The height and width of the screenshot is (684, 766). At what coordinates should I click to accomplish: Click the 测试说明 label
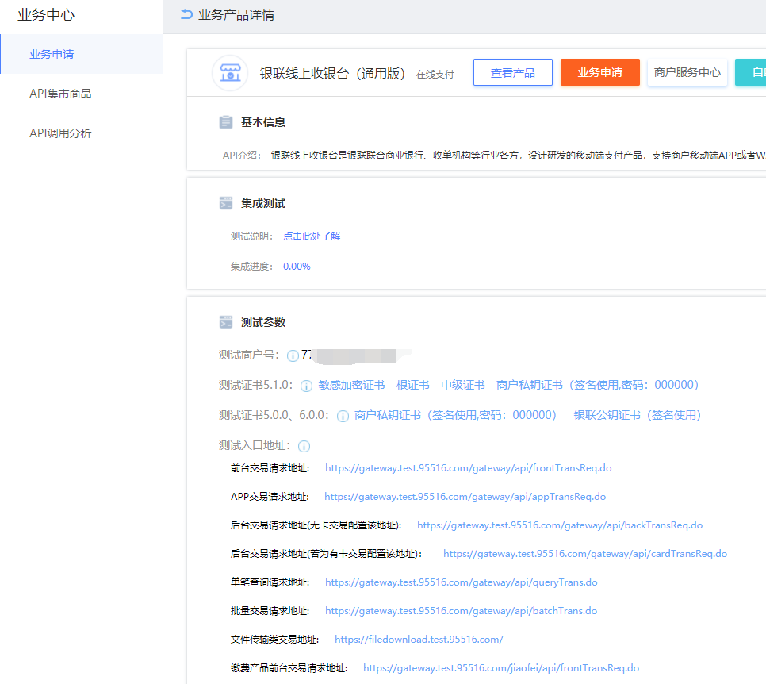click(251, 236)
